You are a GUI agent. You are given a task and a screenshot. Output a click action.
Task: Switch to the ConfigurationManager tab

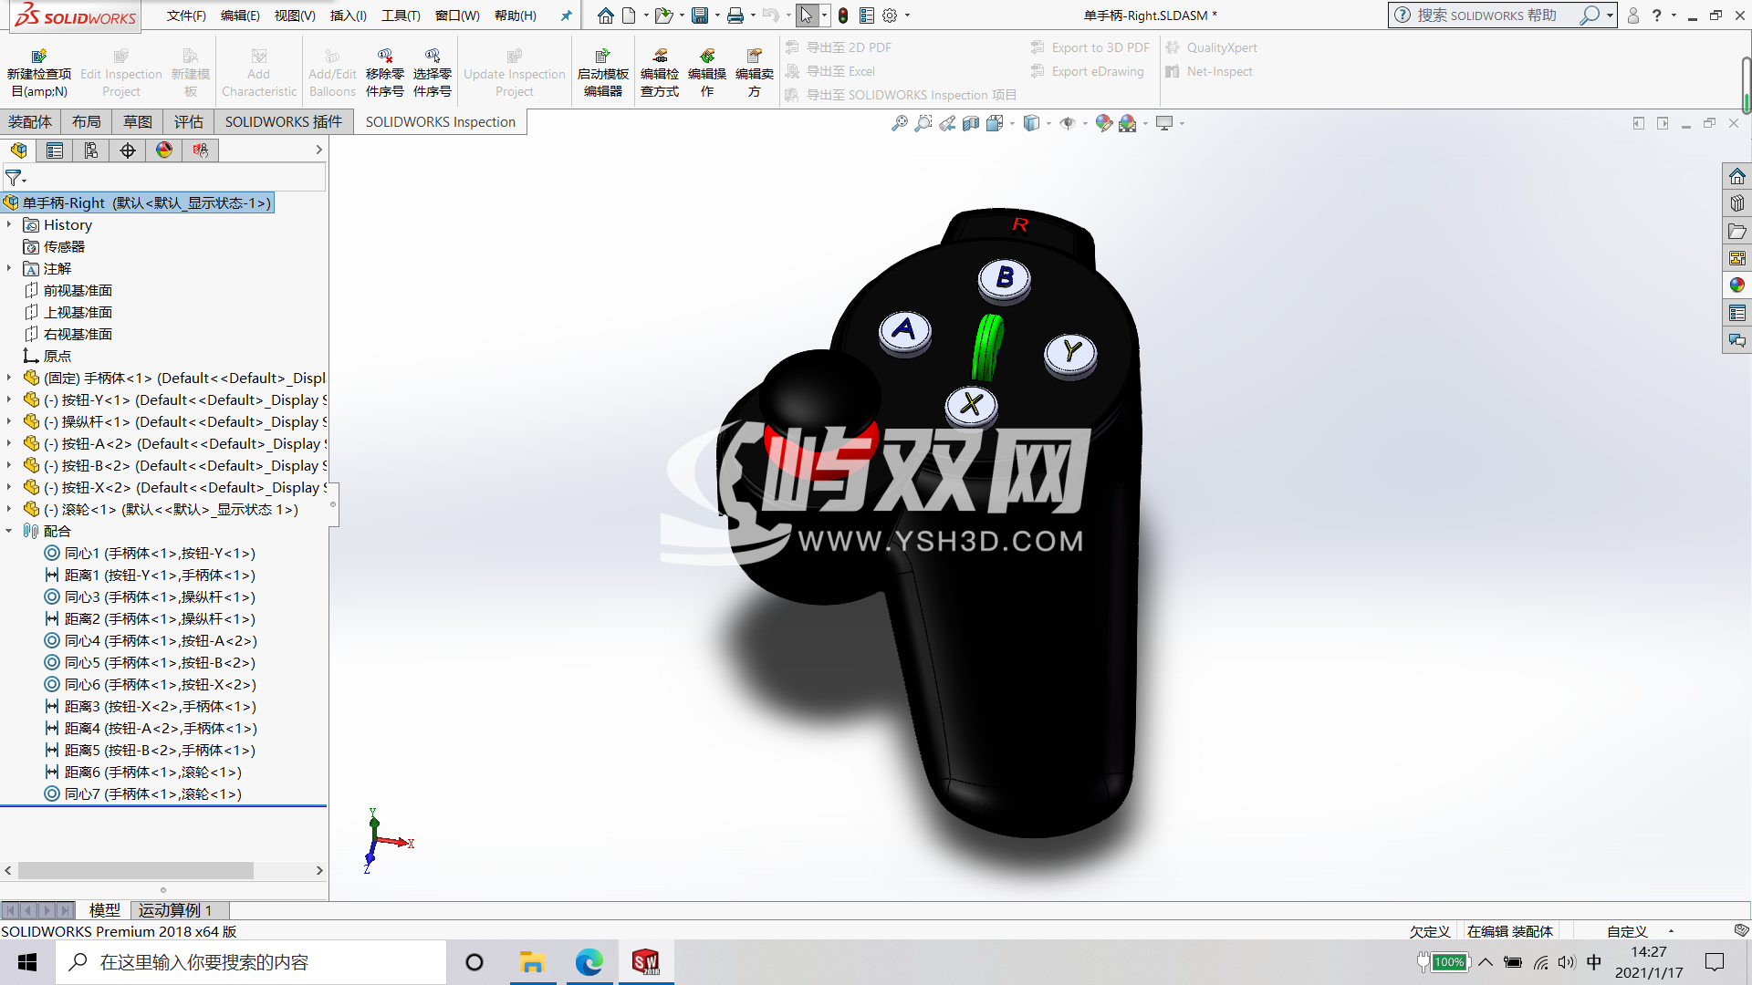90,150
